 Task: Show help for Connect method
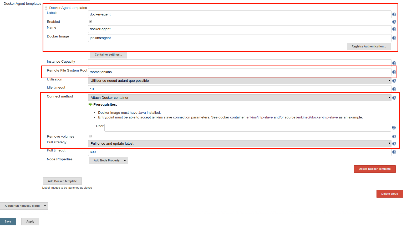click(394, 98)
